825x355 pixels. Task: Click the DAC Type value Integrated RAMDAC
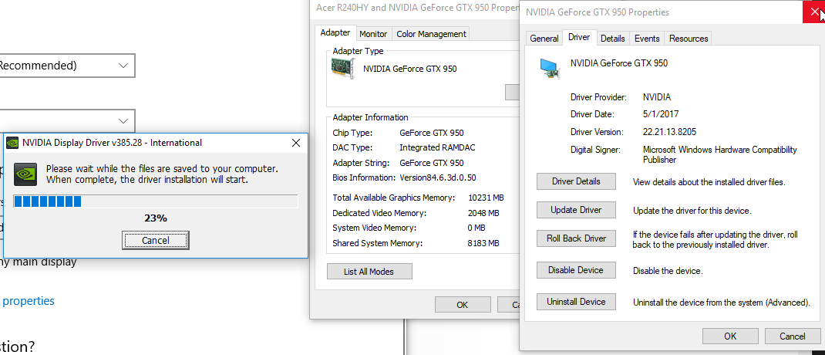(438, 147)
